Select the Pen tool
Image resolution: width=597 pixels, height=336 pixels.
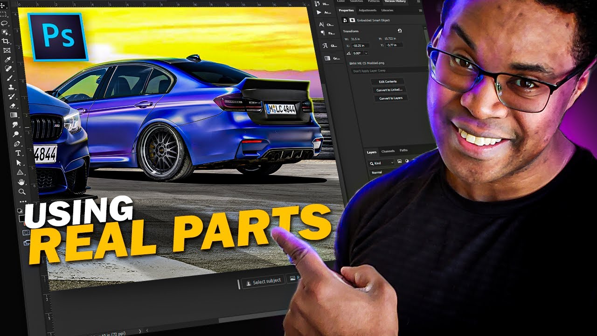(x=17, y=144)
